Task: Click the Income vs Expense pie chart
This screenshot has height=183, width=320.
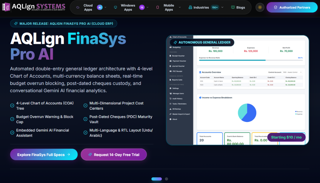Action: click(x=247, y=113)
